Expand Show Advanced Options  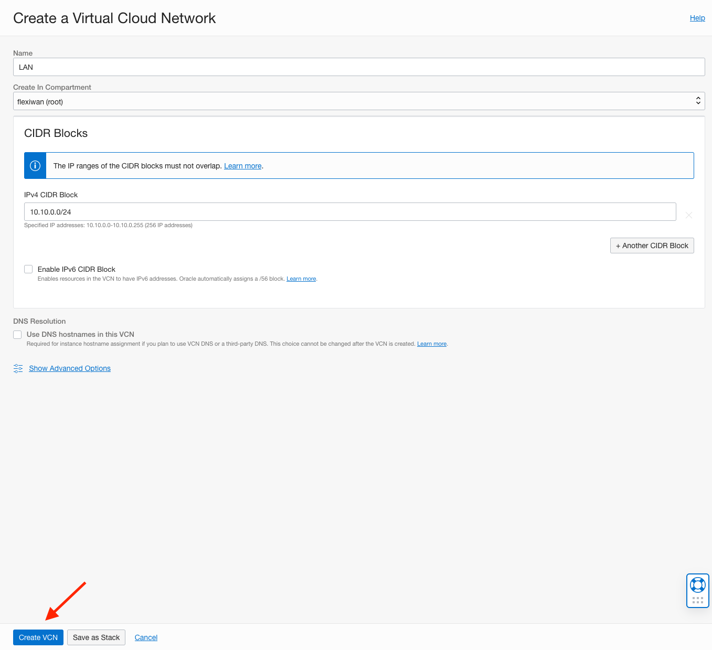point(70,368)
